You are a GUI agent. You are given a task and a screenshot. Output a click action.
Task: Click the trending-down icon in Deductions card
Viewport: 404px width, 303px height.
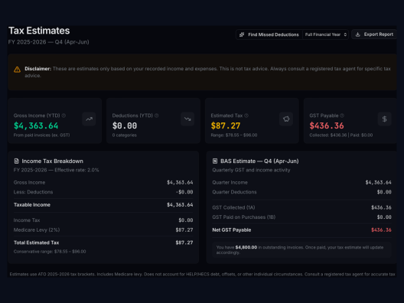pyautogui.click(x=187, y=119)
